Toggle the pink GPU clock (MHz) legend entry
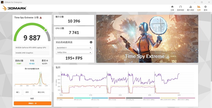The height and width of the screenshot is (108, 212). click(186, 99)
